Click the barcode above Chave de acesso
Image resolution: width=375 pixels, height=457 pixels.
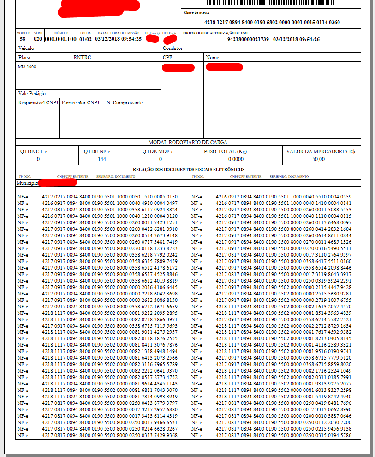270,3
